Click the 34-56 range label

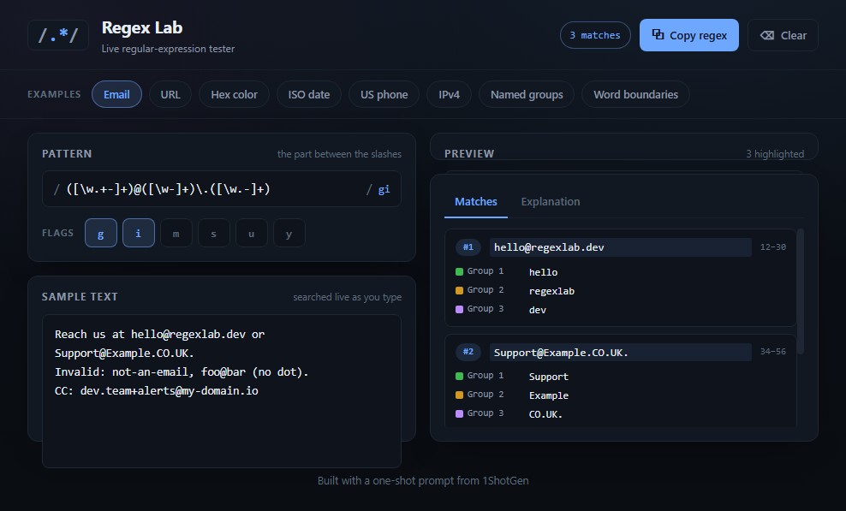[773, 352]
